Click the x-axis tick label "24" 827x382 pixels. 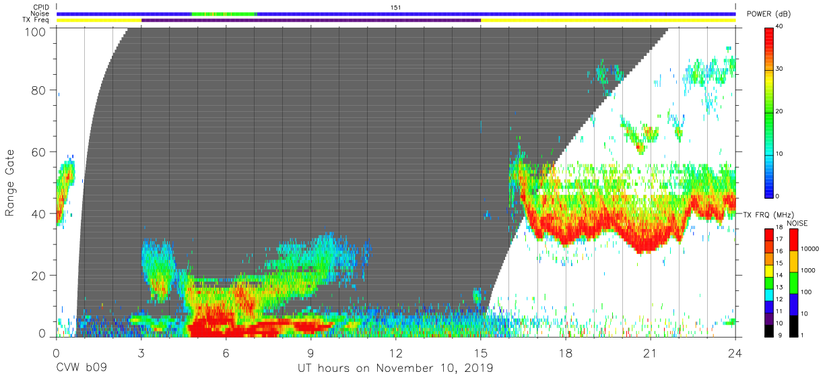point(735,354)
